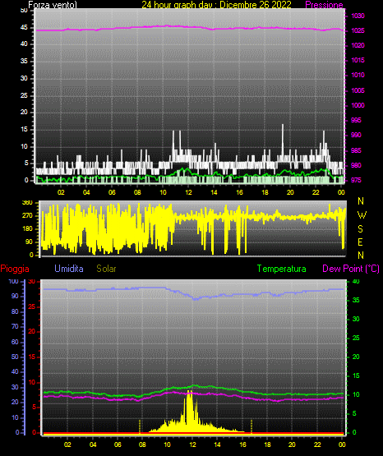Click the Temperatura legend label
This screenshot has width=383, height=456.
coord(282,269)
